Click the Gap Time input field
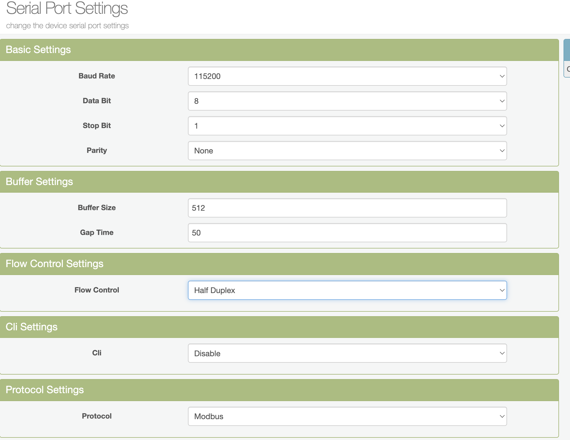The width and height of the screenshot is (570, 440). click(x=347, y=233)
